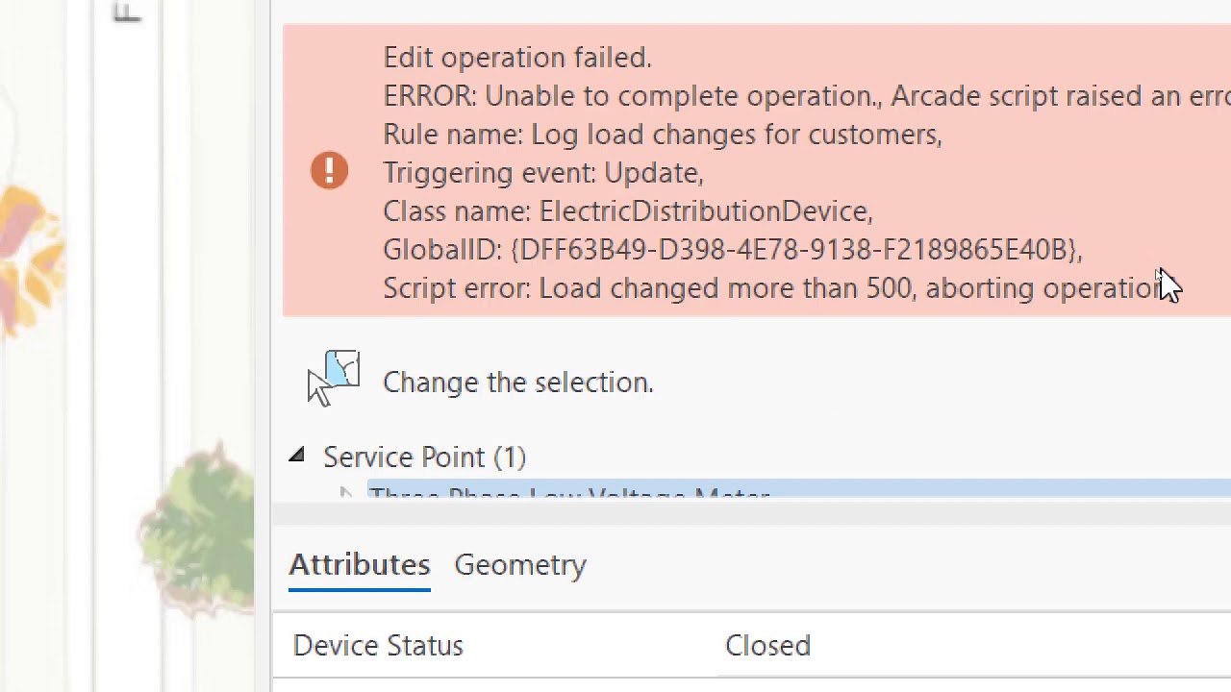This screenshot has height=692, width=1231.
Task: Click the Edit operation failed message
Action: click(x=517, y=58)
